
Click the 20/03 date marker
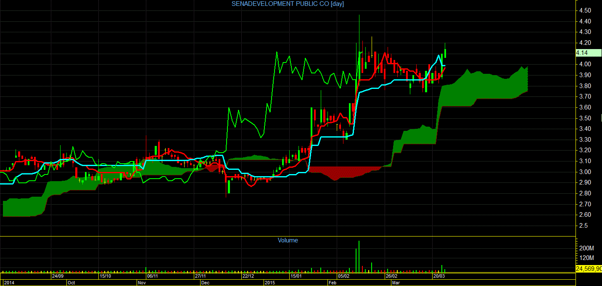click(439, 276)
